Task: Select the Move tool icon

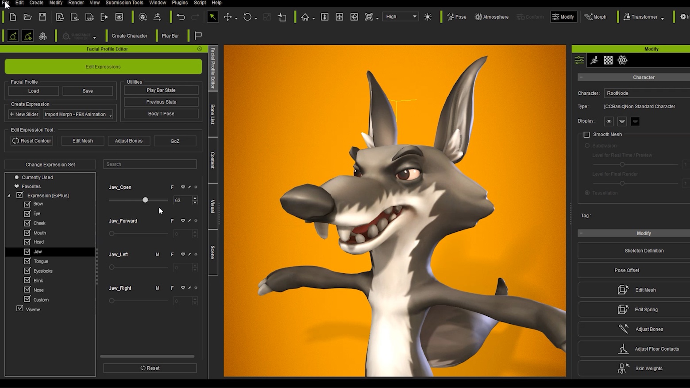Action: pos(227,17)
